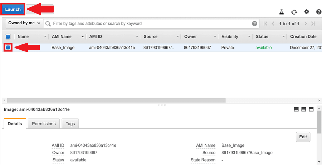Click the details pane vertical scrollbar
The width and height of the screenshot is (322, 167).
[x=319, y=122]
